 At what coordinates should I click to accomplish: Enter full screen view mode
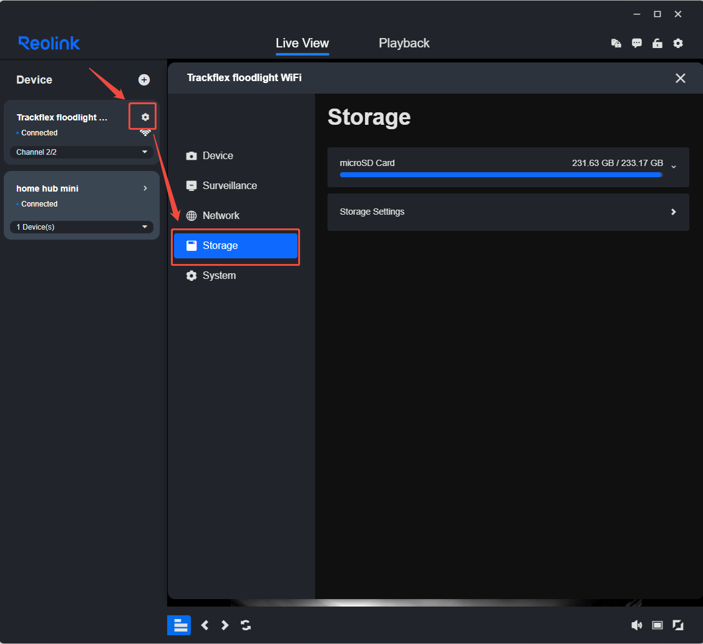tap(678, 625)
